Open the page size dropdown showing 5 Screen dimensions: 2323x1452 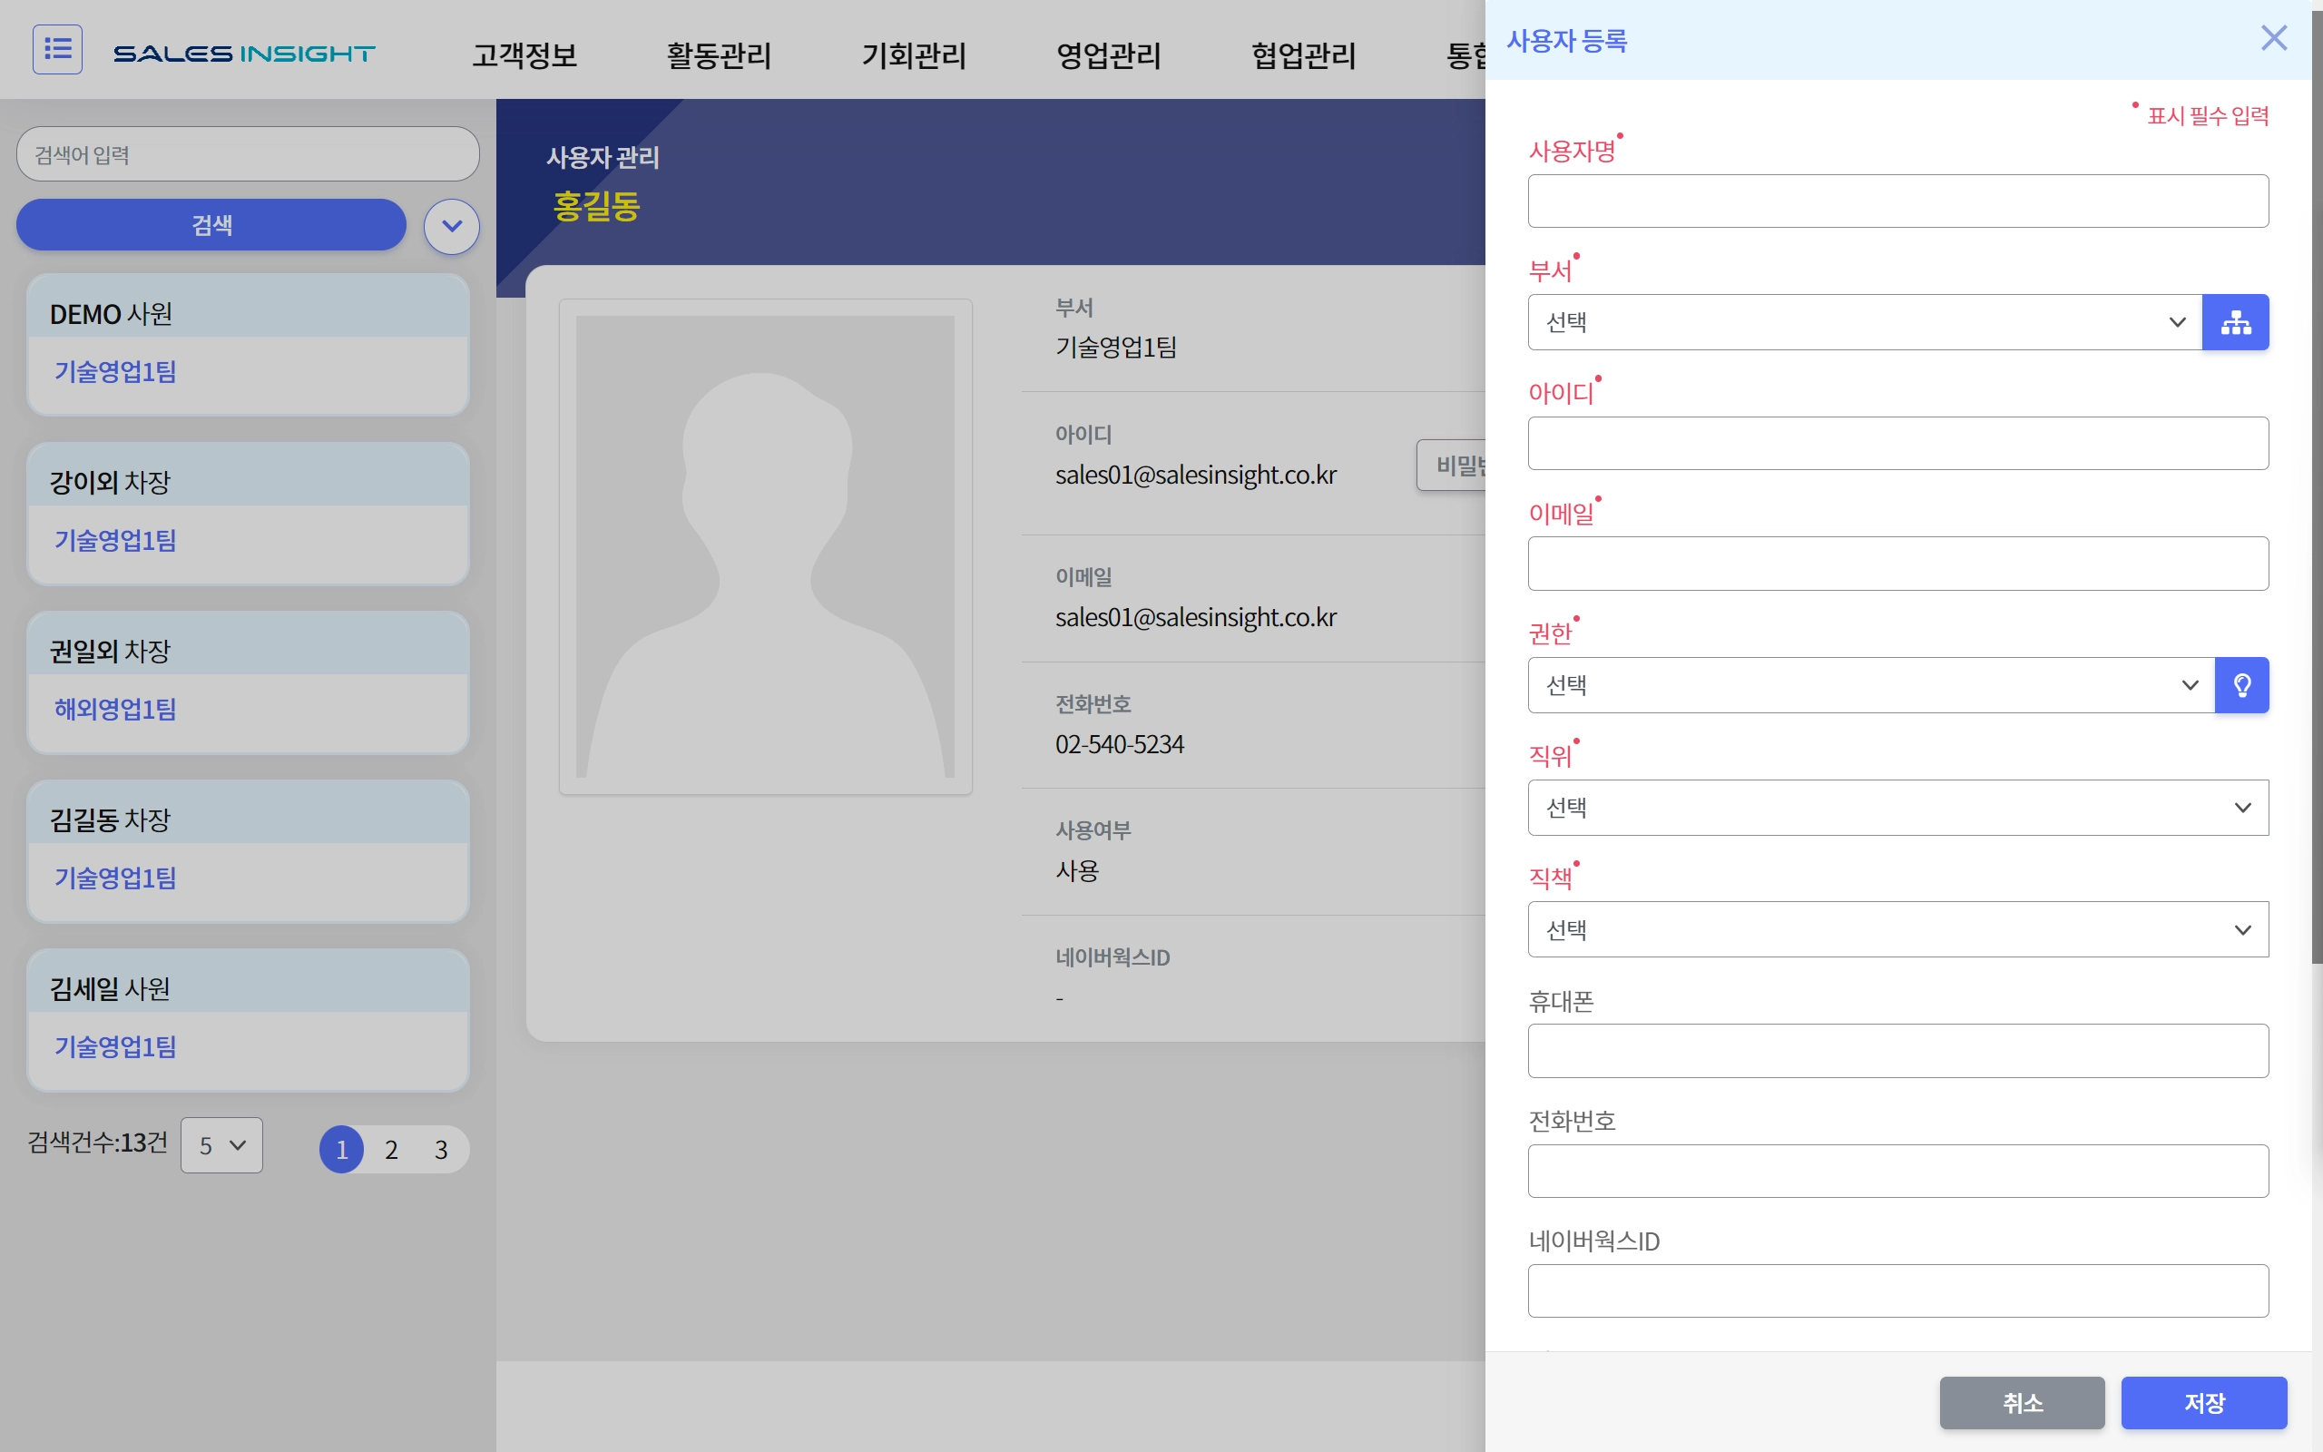221,1145
